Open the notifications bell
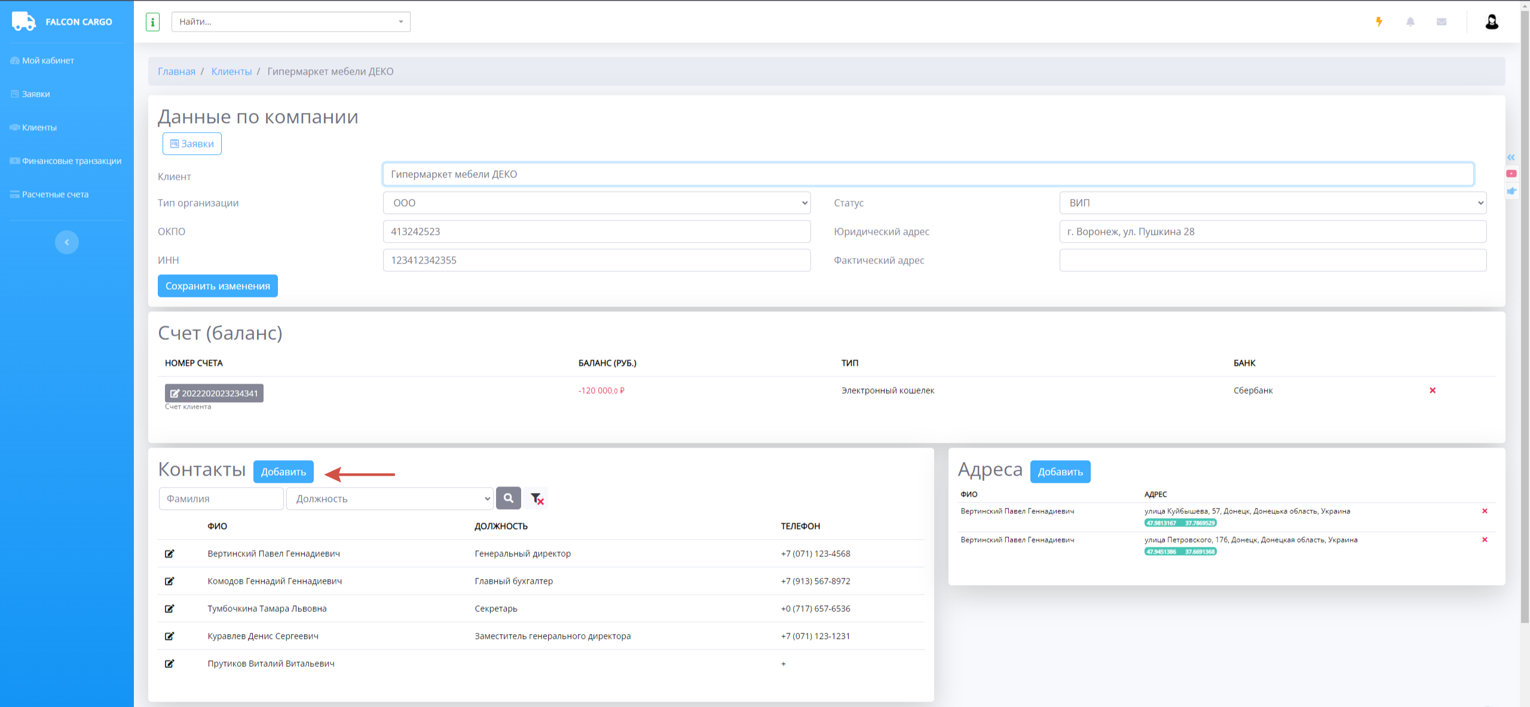 pyautogui.click(x=1410, y=22)
